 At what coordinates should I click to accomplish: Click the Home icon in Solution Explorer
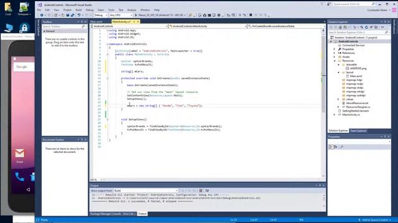tap(340, 27)
